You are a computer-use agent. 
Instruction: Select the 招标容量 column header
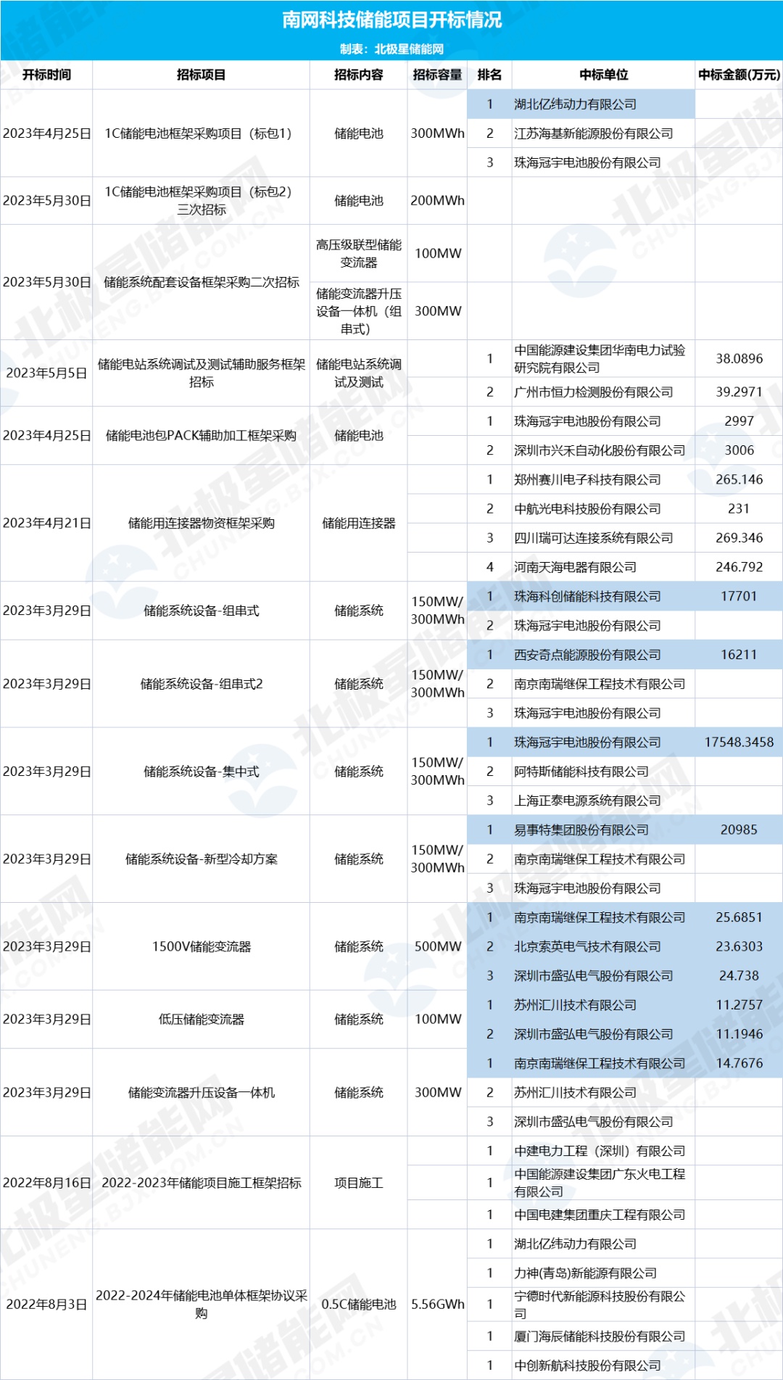(x=437, y=75)
